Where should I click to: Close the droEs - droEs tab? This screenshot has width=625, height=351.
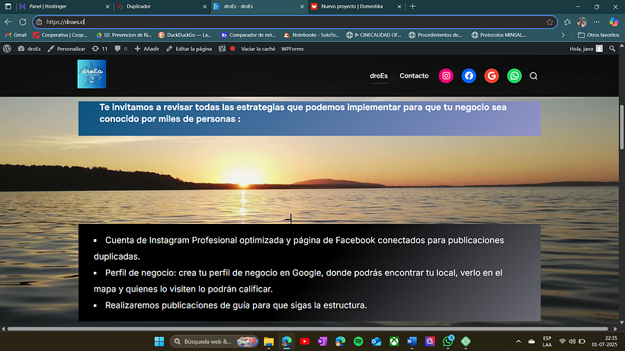[302, 6]
